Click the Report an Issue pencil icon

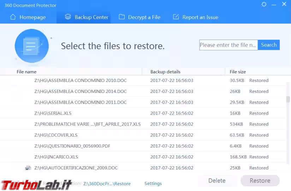(x=176, y=17)
